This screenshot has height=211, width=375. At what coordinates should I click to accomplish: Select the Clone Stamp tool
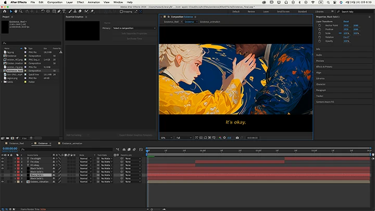75,11
